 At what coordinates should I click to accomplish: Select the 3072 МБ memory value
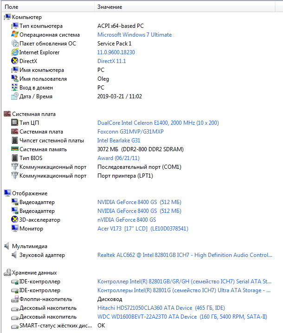click(x=141, y=149)
